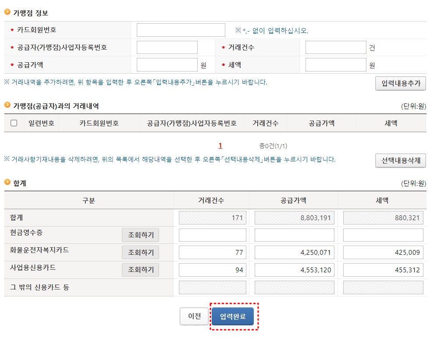Click the empty 현금영수증 세액 field
430x346 pixels.
(383, 235)
